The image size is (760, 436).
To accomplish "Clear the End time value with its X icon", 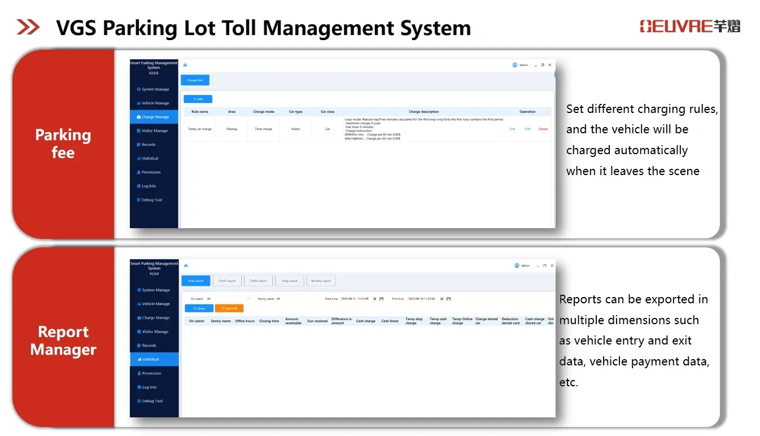I will click(442, 299).
